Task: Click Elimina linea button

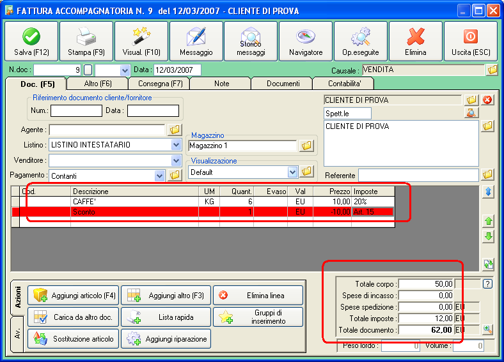Action: click(x=258, y=295)
